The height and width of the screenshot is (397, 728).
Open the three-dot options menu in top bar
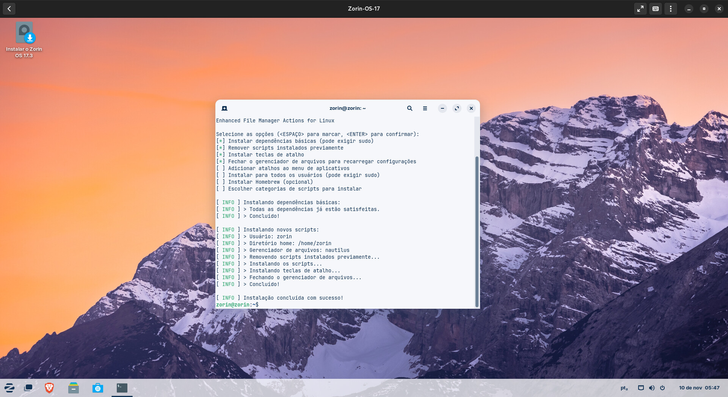pos(671,9)
